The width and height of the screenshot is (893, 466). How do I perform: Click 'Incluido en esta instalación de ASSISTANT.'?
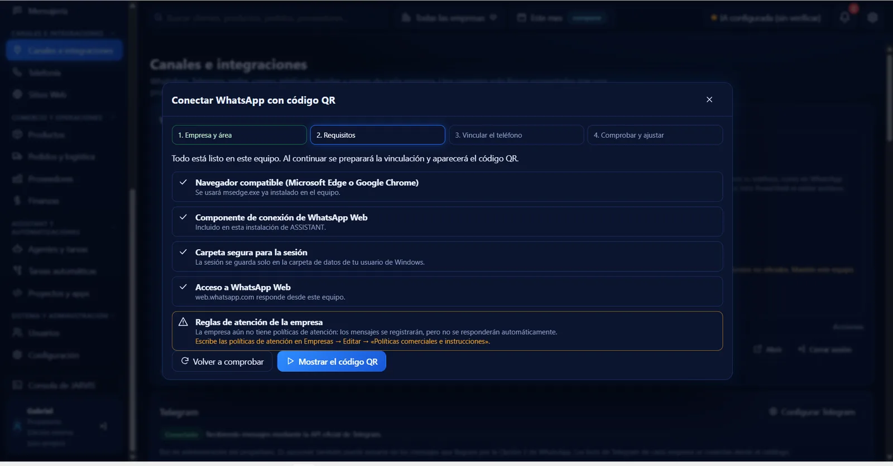[261, 227]
